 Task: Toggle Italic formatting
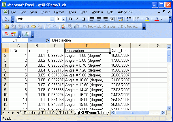[x=77, y=19]
